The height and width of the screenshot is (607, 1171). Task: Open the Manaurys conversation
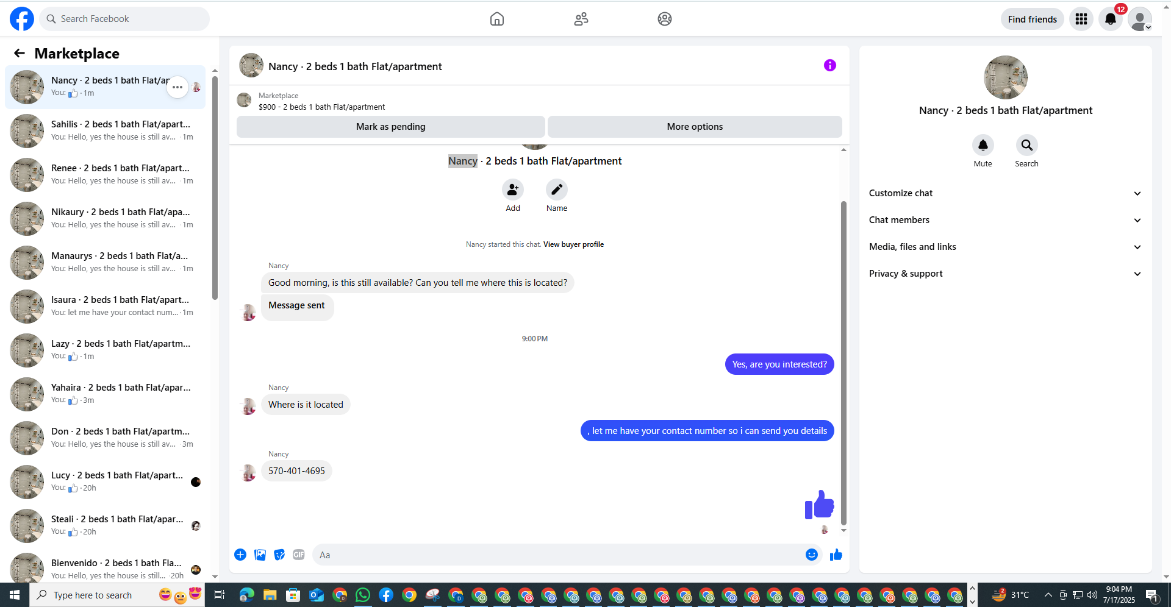[x=106, y=263]
